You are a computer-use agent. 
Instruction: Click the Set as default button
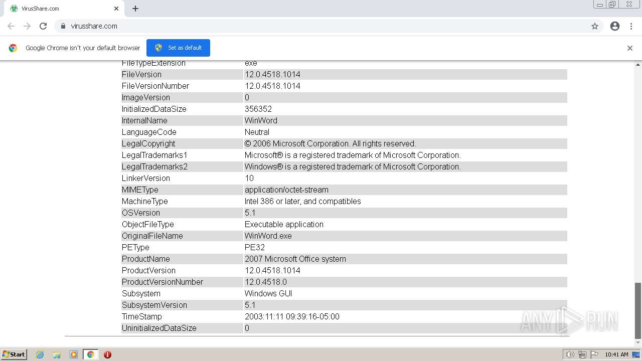point(178,48)
